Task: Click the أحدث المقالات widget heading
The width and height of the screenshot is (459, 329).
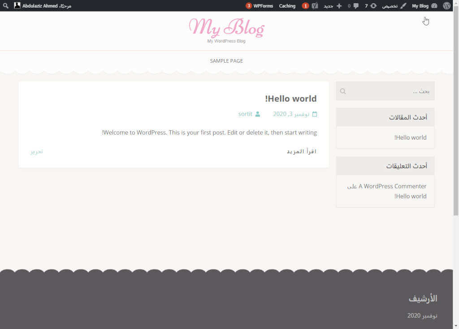Action: tap(408, 117)
